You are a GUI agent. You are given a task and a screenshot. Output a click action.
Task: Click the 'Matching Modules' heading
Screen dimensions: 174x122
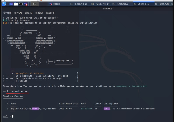tap(13, 96)
